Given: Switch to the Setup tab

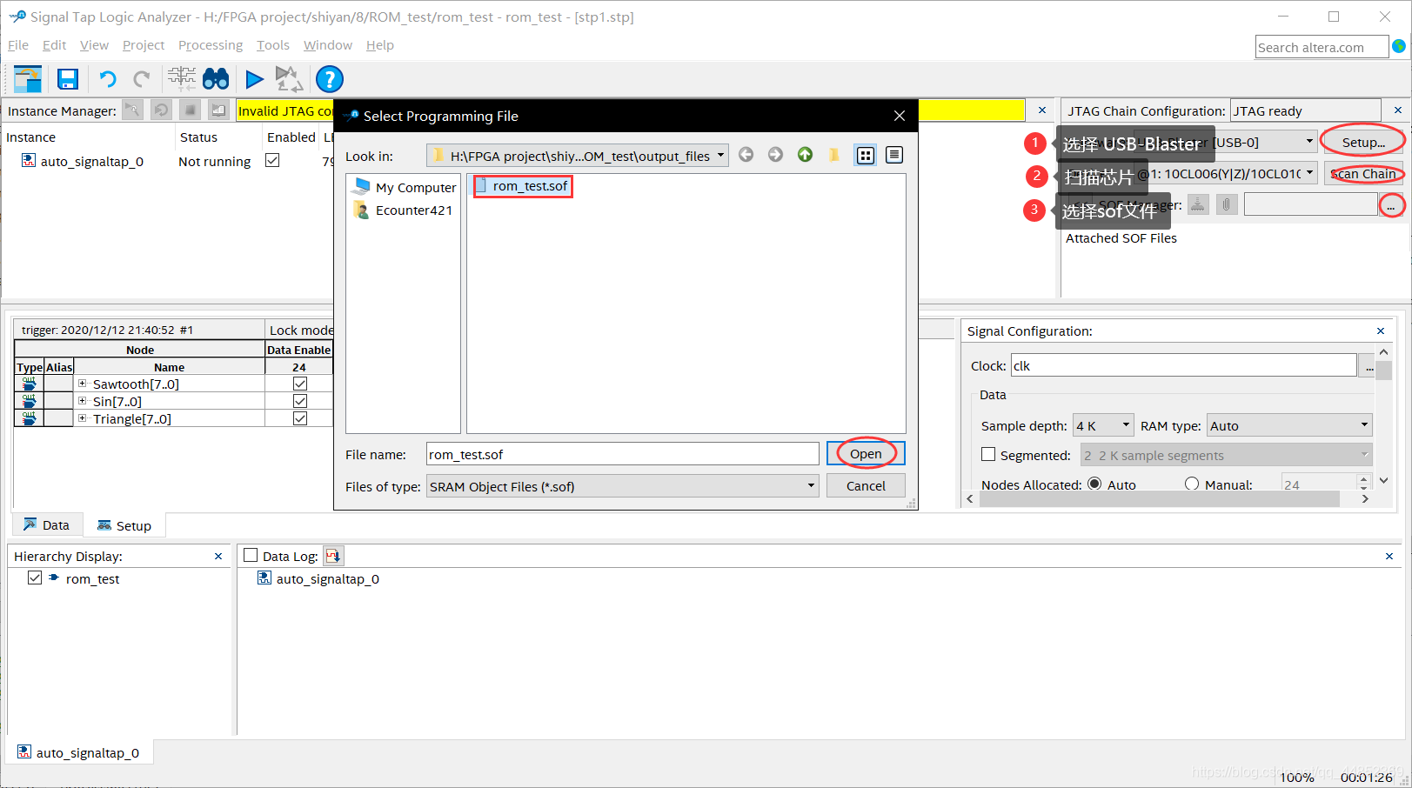Looking at the screenshot, I should pyautogui.click(x=124, y=525).
